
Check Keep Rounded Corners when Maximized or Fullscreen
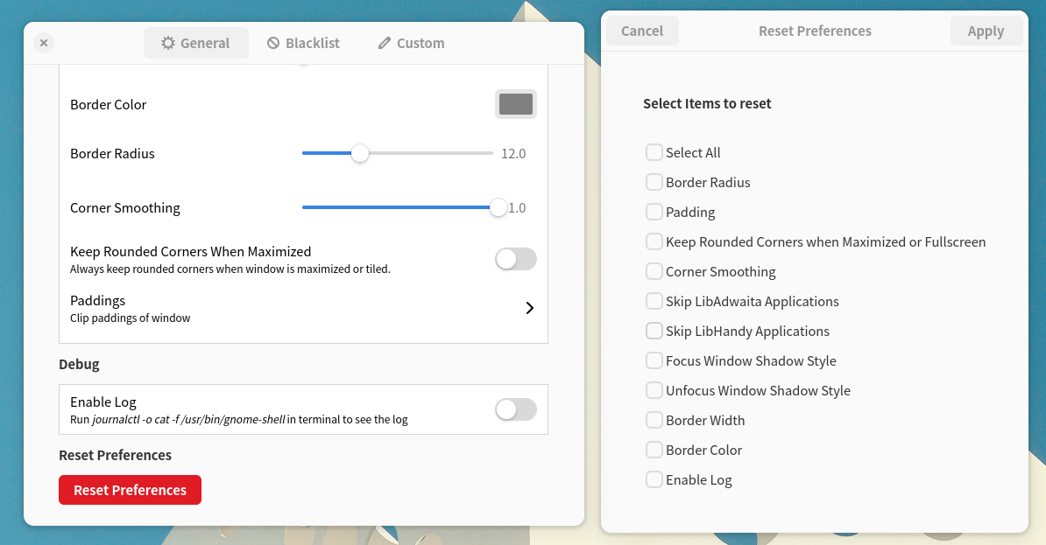(654, 241)
